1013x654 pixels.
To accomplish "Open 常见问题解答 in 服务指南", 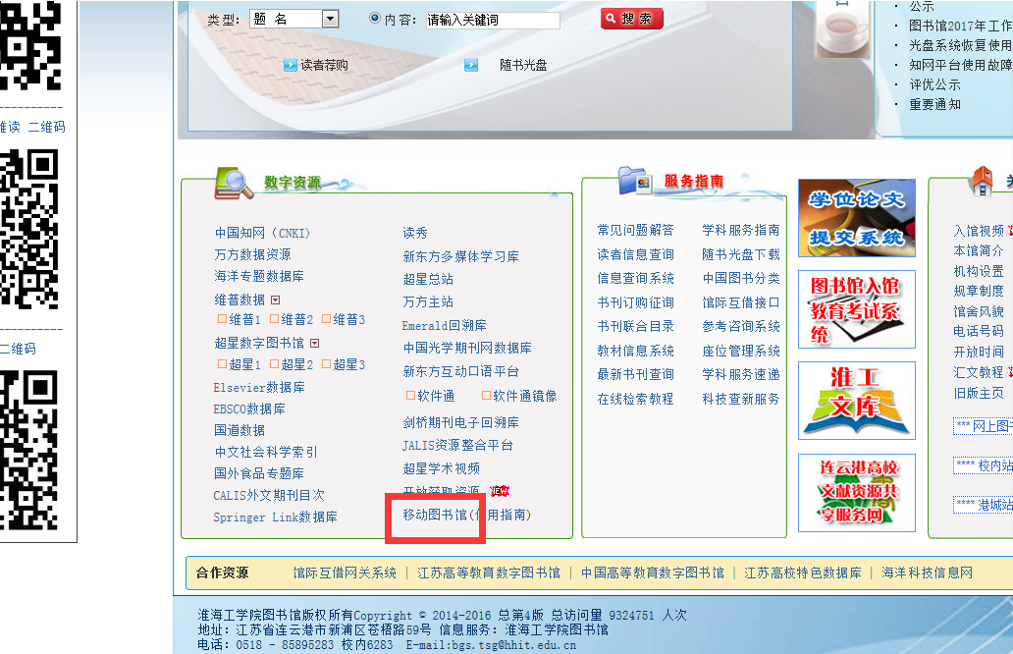I will 635,230.
